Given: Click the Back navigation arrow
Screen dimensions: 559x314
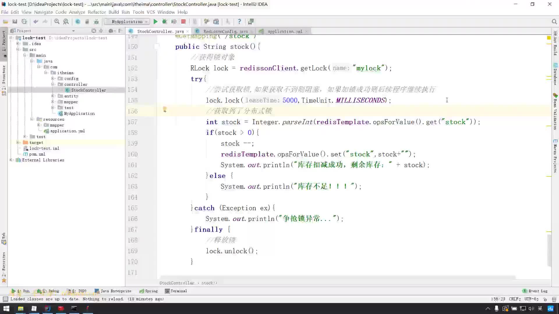Looking at the screenshot, I should pos(36,22).
